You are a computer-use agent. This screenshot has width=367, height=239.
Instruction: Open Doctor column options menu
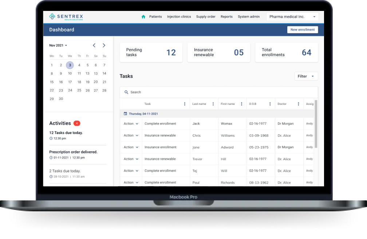click(x=298, y=104)
